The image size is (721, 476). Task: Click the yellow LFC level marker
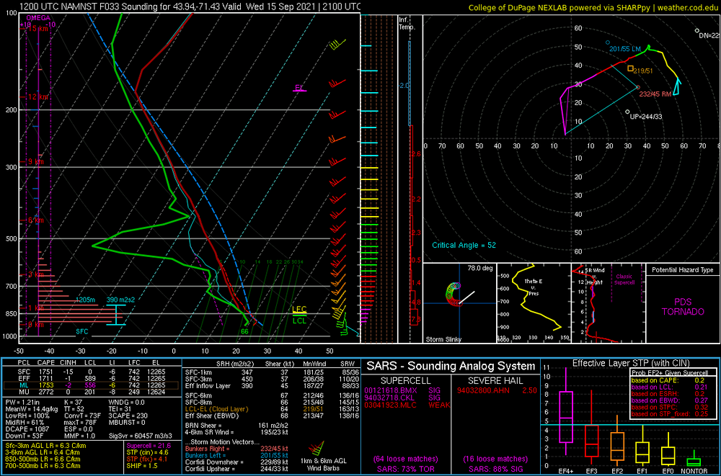pos(299,310)
